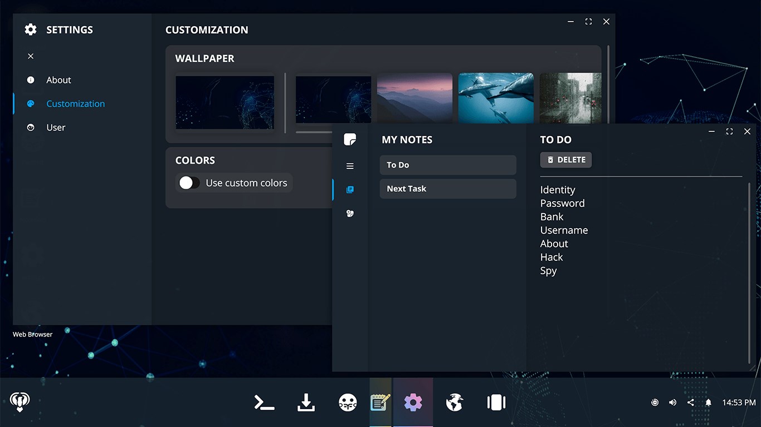Open the start menu logo in the taskbar

point(20,401)
